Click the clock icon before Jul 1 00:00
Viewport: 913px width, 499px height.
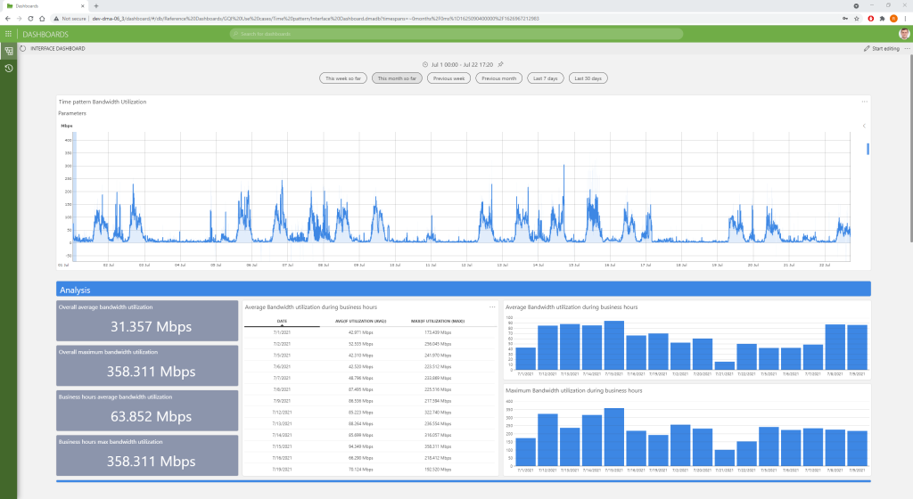[424, 64]
